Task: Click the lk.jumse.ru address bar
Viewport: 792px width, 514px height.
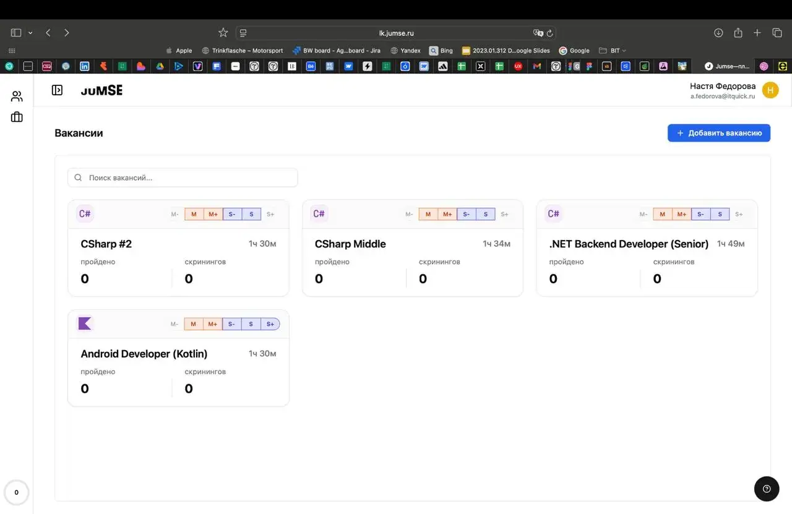Action: tap(396, 33)
